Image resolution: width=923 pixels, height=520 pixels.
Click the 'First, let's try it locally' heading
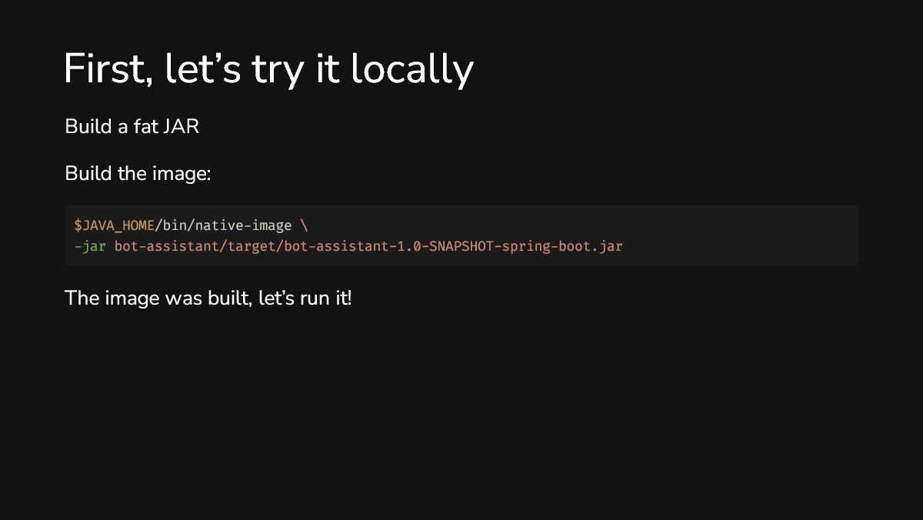click(268, 68)
